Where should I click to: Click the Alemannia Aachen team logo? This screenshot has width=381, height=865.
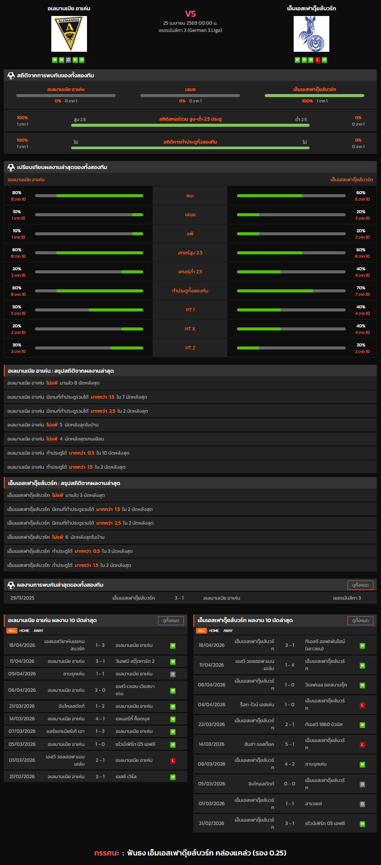[x=69, y=34]
